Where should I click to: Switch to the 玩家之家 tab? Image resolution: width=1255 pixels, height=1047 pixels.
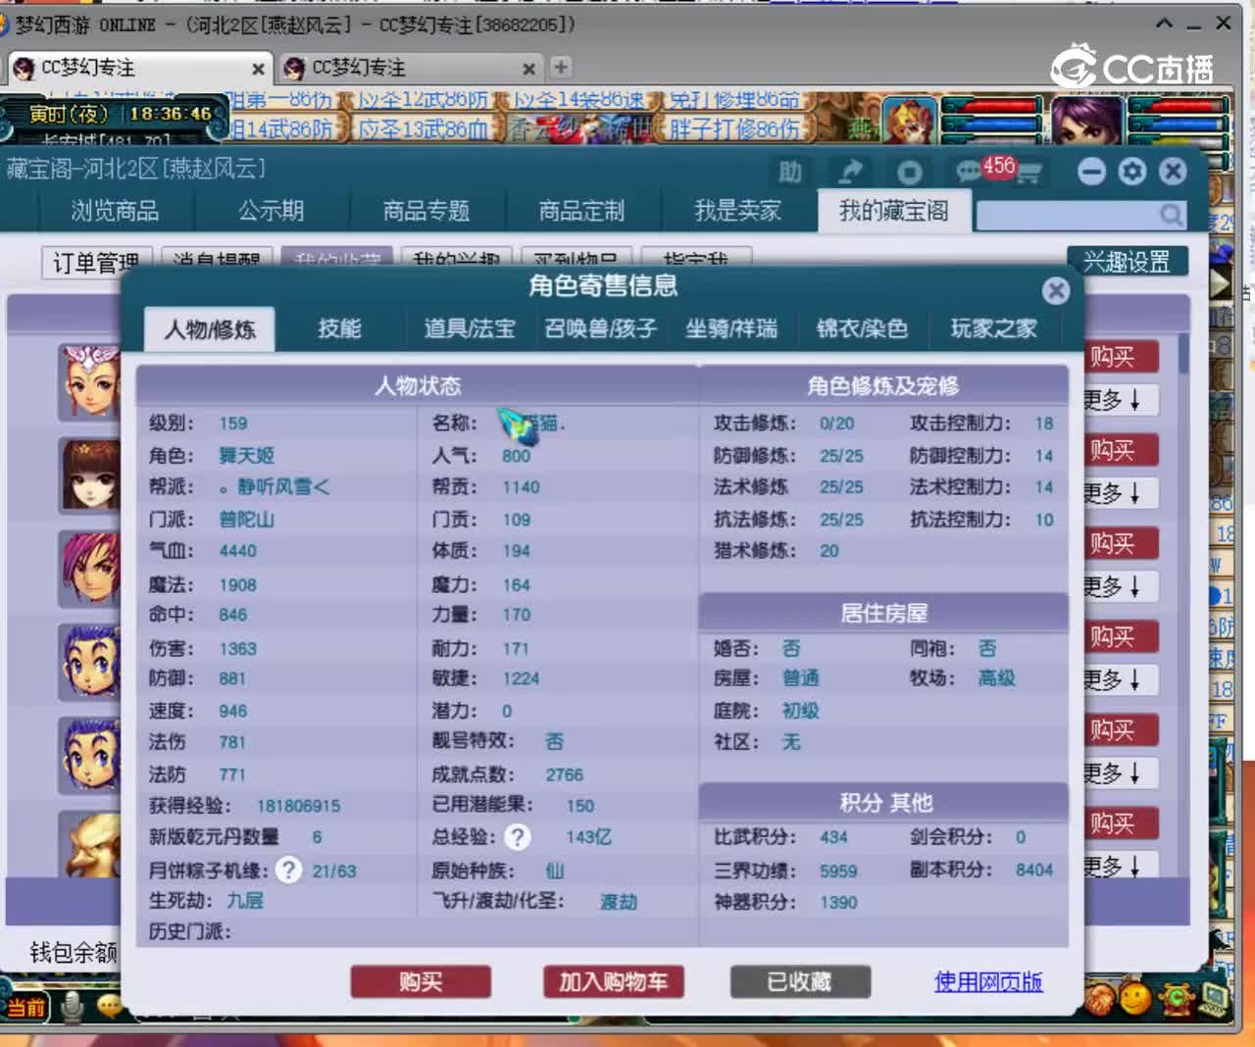tap(994, 328)
